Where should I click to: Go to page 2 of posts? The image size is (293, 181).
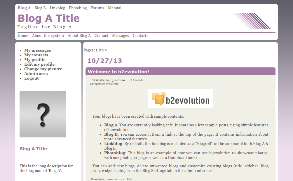[x=100, y=50]
